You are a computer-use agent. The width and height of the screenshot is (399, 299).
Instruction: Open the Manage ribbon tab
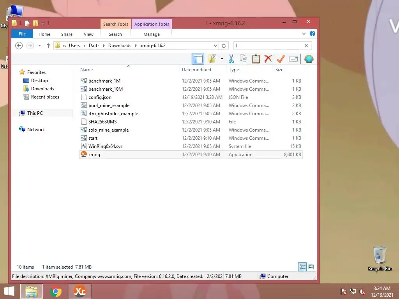click(x=152, y=34)
